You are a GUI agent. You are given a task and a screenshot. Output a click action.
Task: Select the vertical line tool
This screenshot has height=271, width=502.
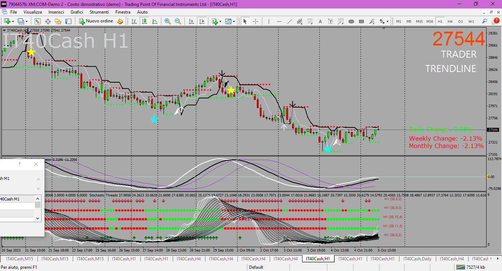pyautogui.click(x=269, y=21)
